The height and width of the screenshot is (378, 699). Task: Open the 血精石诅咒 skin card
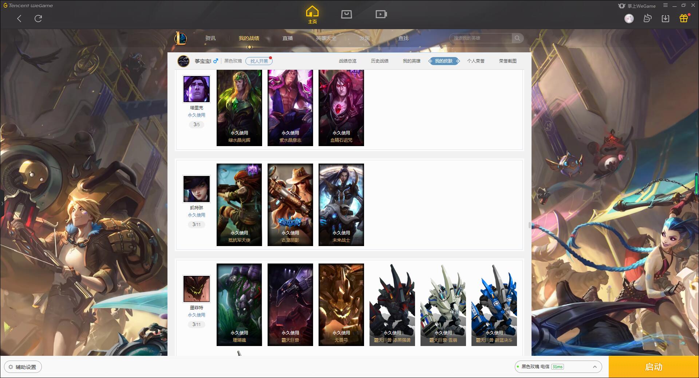341,108
